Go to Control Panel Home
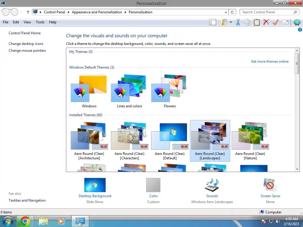 [25, 33]
